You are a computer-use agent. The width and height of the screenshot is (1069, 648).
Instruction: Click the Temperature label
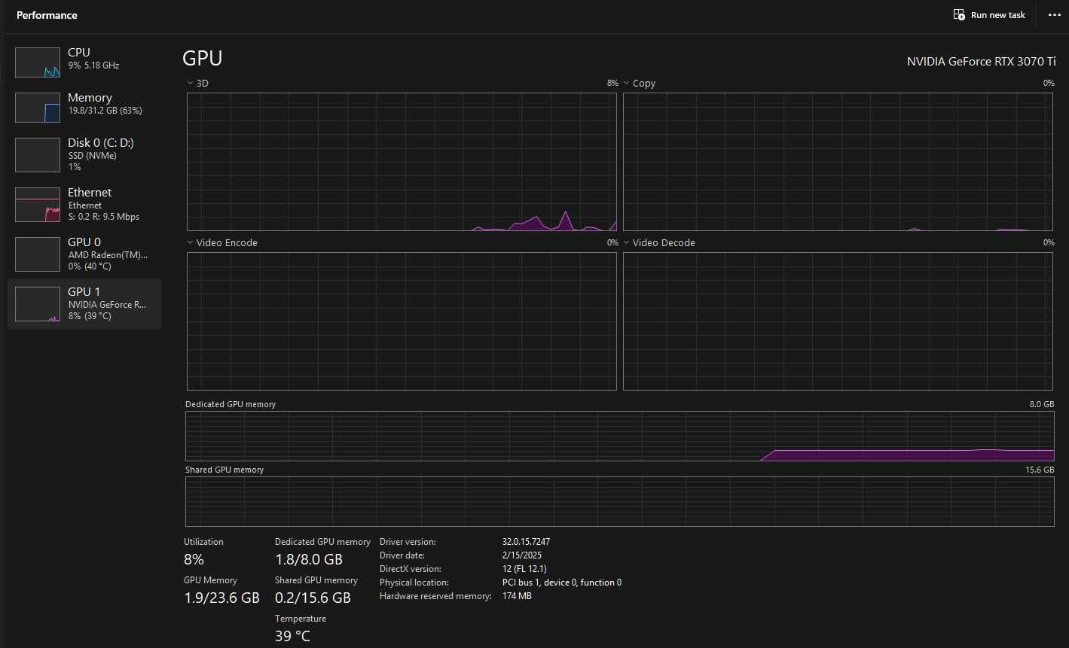[x=301, y=619]
